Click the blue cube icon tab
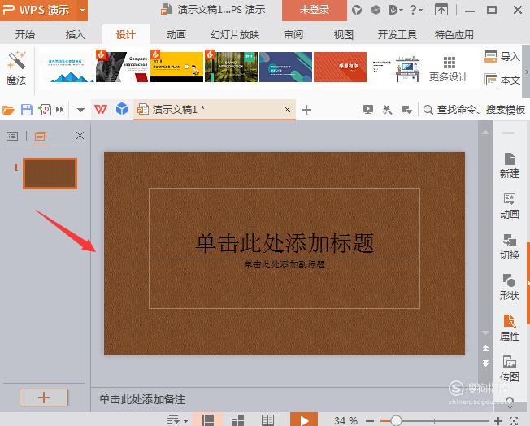This screenshot has width=530, height=426. coord(122,109)
